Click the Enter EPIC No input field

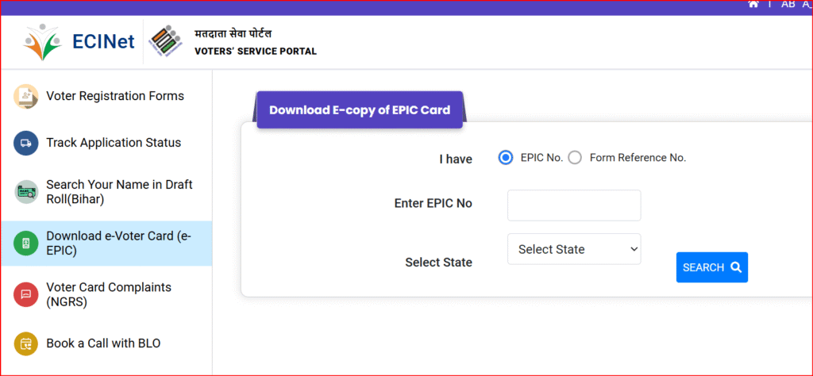(574, 205)
